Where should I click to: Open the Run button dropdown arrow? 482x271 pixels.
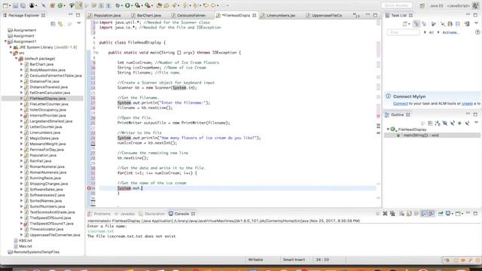click(x=132, y=6)
